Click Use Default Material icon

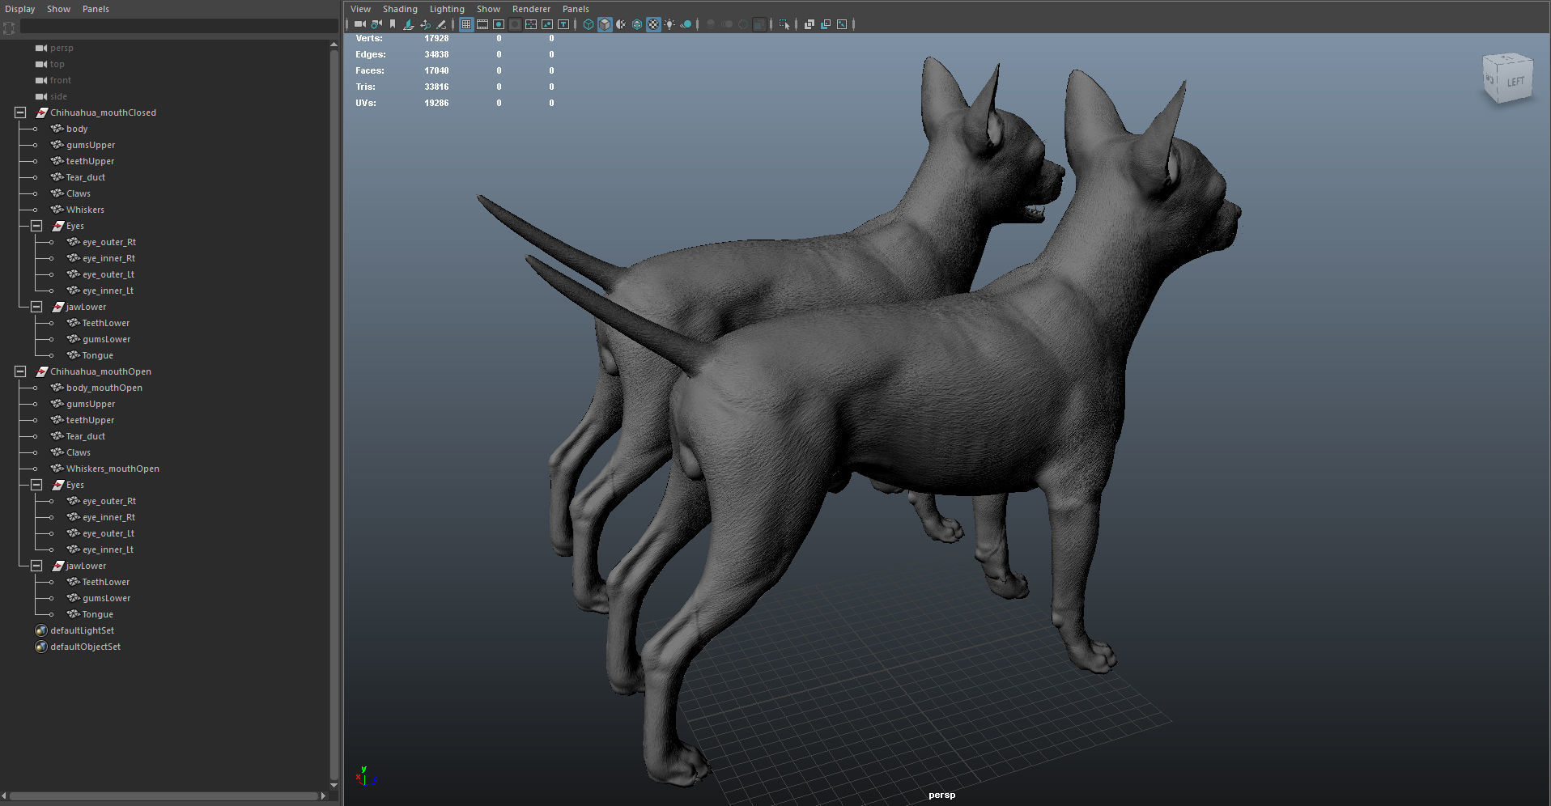click(621, 24)
